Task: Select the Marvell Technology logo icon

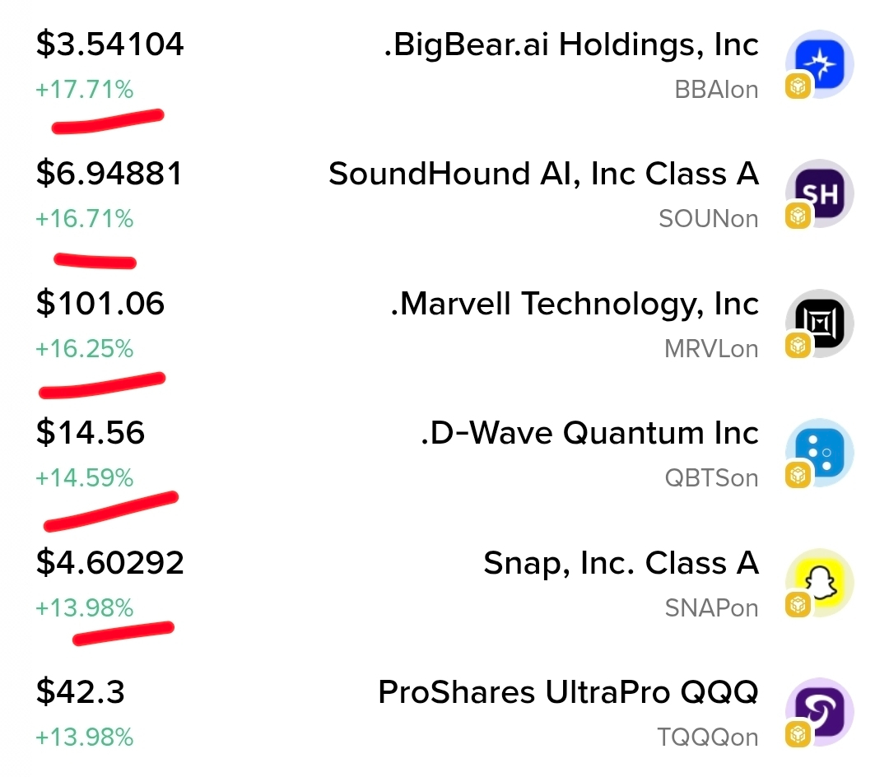Action: [819, 323]
